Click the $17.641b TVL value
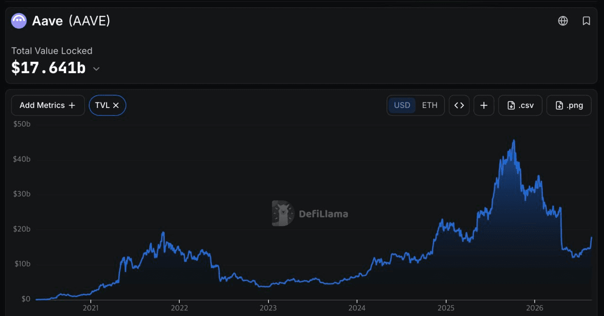Viewport: 604px width, 316px height. [49, 68]
